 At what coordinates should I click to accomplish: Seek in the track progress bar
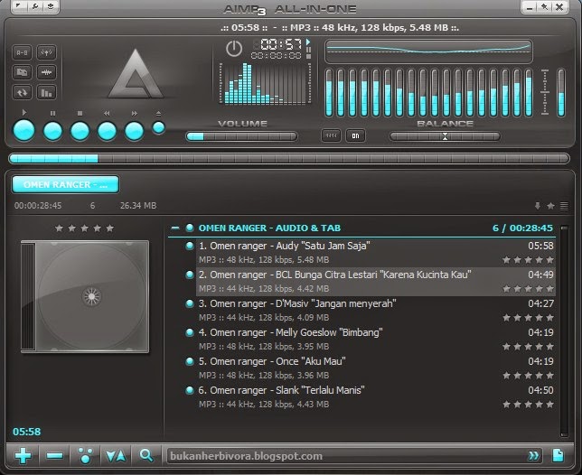289,159
